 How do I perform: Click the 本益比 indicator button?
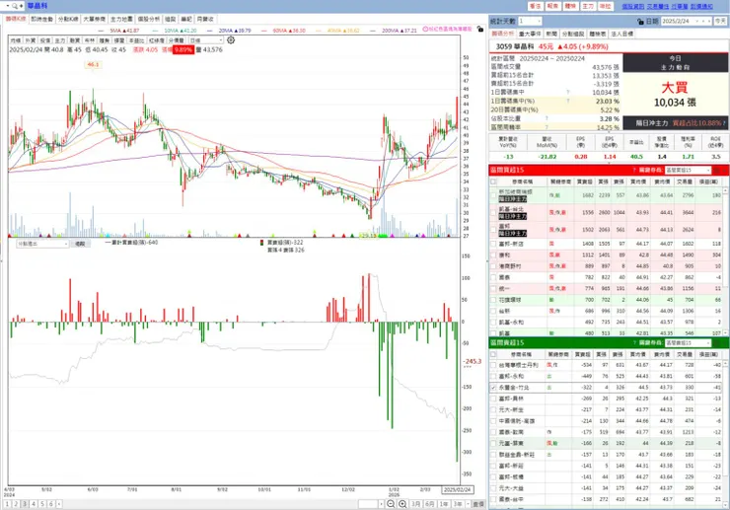[136, 40]
